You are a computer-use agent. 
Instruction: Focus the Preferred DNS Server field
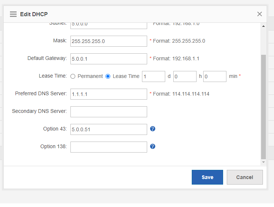[x=109, y=94]
